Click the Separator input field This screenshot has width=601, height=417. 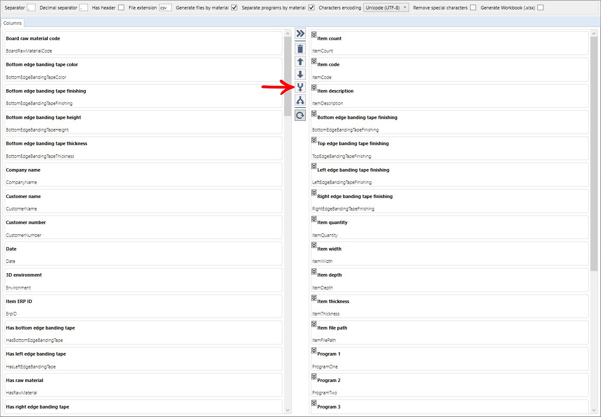click(31, 8)
